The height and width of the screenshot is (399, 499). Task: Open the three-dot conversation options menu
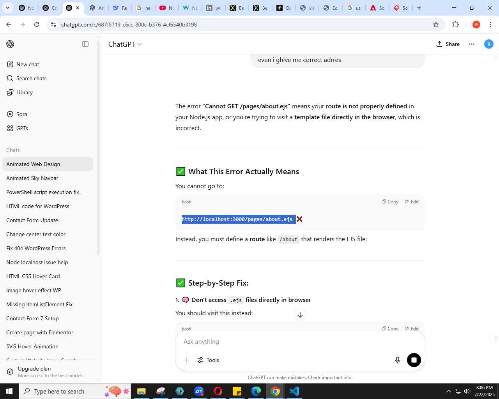click(x=472, y=44)
